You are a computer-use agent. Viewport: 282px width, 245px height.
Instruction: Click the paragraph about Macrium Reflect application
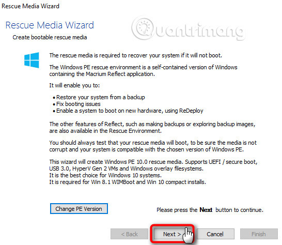(144, 71)
